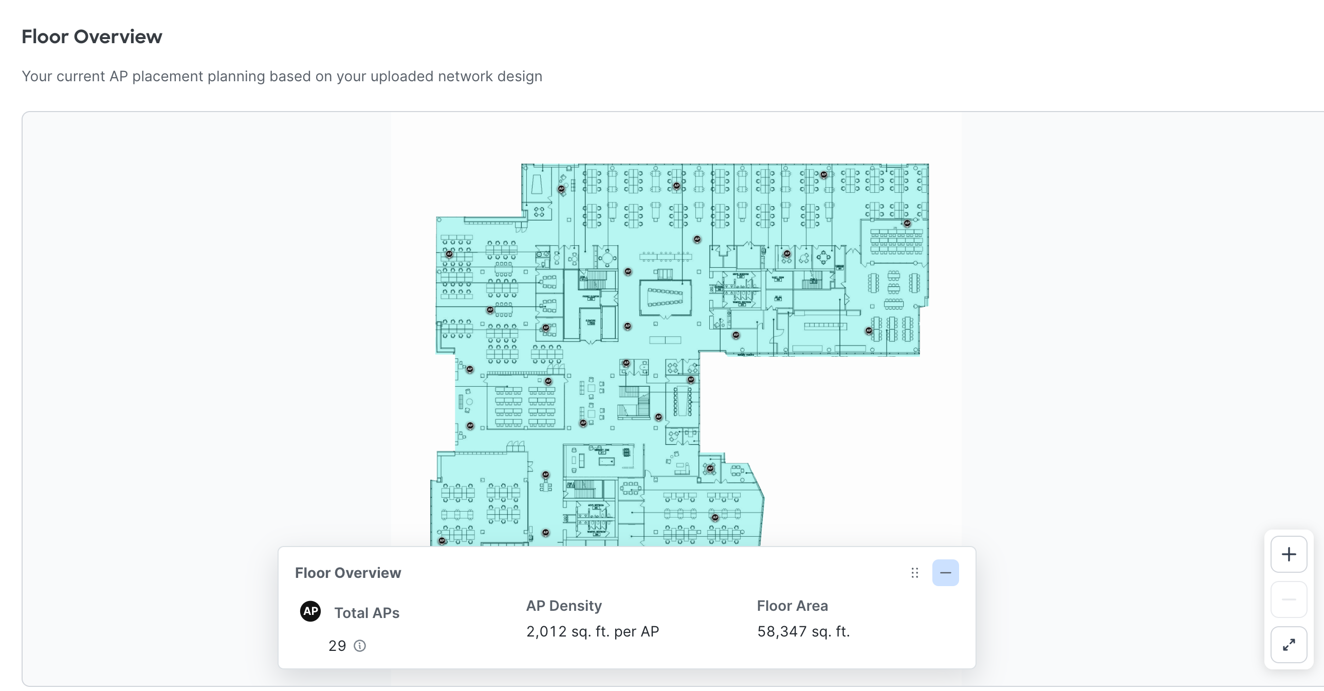Click the disabled zoom out button
The image size is (1324, 691).
1289,599
